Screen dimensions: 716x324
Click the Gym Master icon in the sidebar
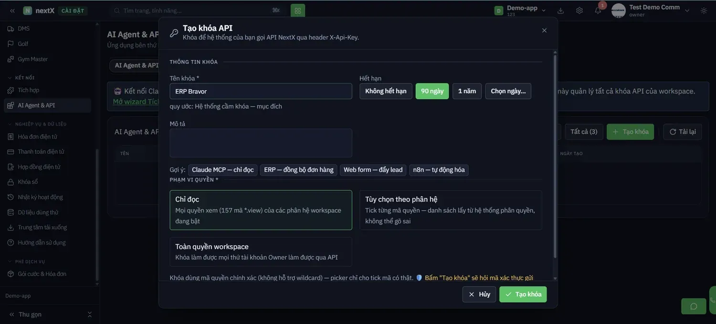10,59
